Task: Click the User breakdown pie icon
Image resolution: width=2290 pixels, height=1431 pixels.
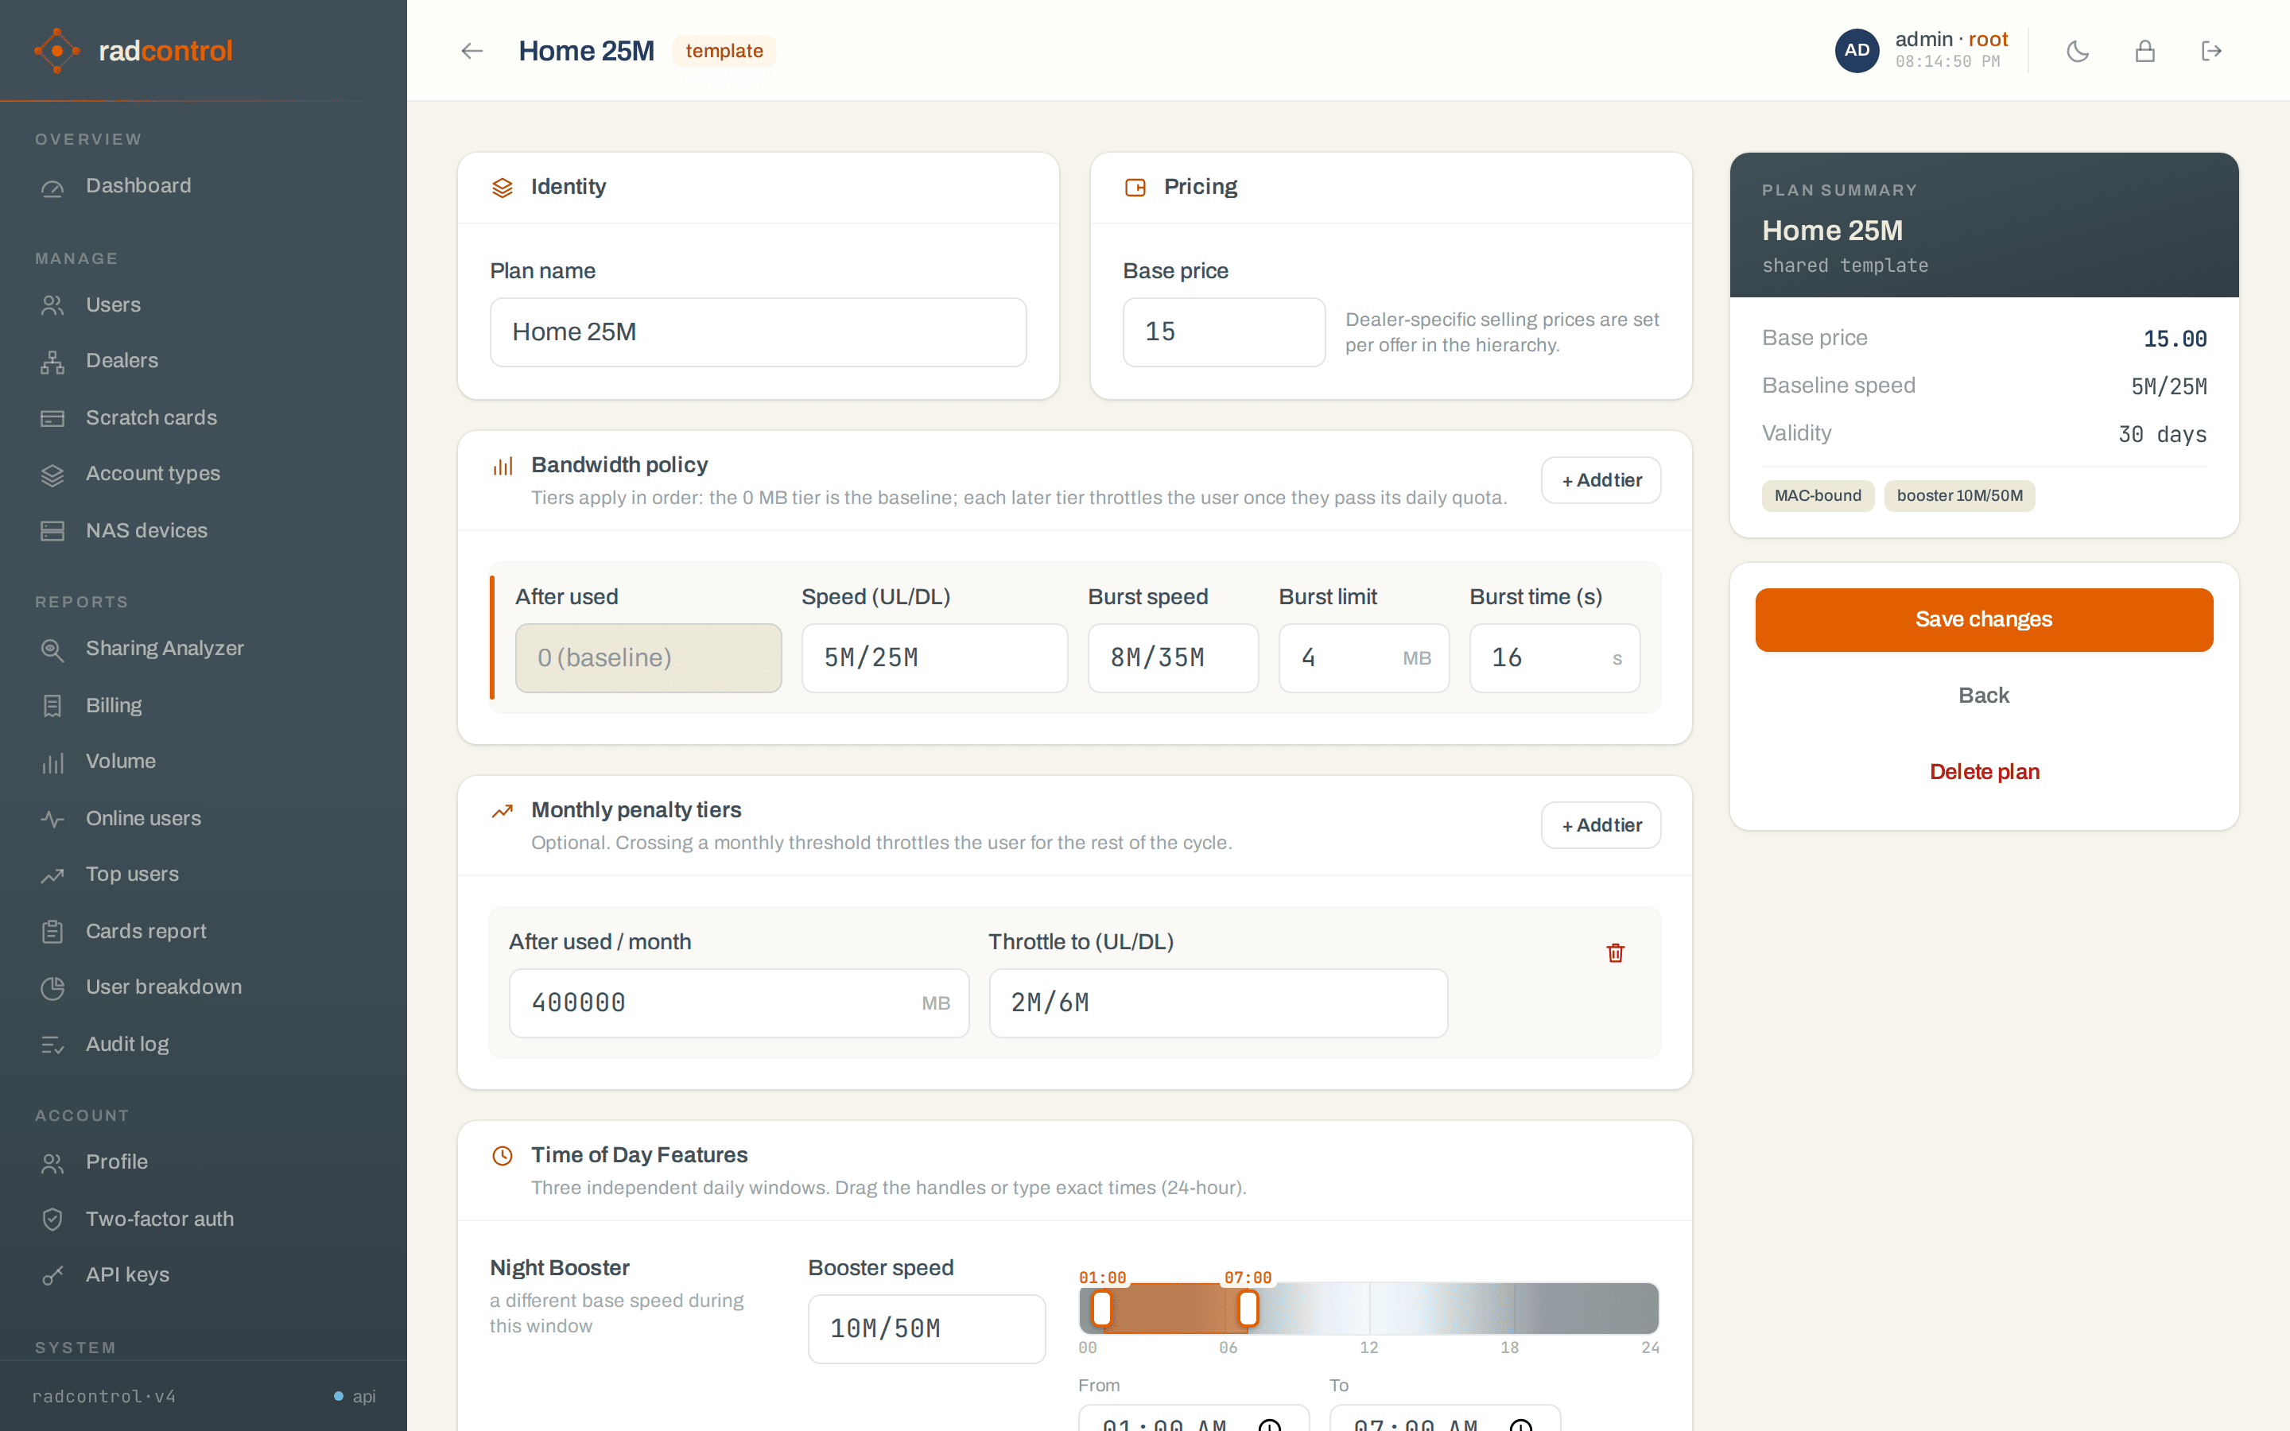Action: [x=53, y=988]
